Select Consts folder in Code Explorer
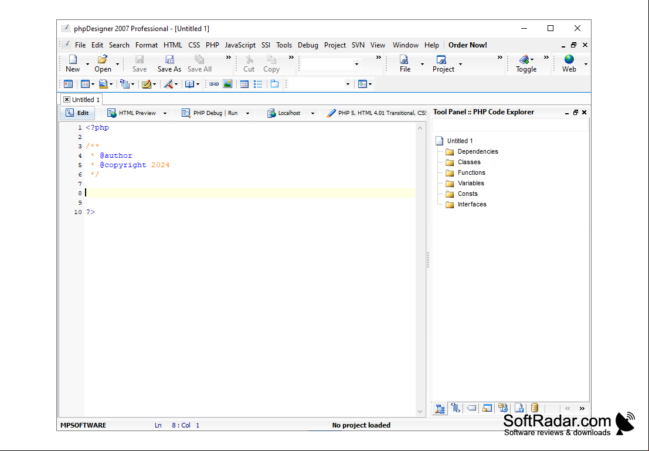The height and width of the screenshot is (451, 649). [467, 194]
